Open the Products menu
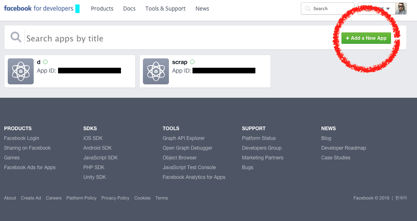417x221 pixels. click(102, 9)
